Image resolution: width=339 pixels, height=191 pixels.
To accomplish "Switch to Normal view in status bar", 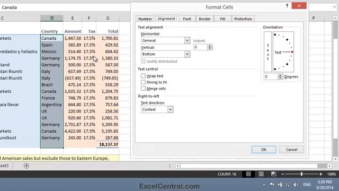I will 248,174.
